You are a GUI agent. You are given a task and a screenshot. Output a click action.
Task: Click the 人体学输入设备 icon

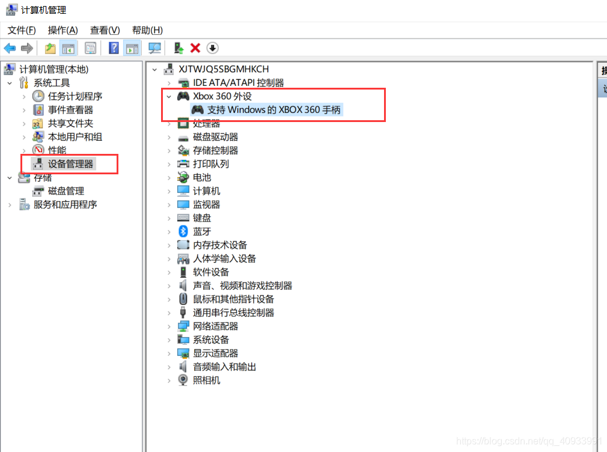(183, 258)
